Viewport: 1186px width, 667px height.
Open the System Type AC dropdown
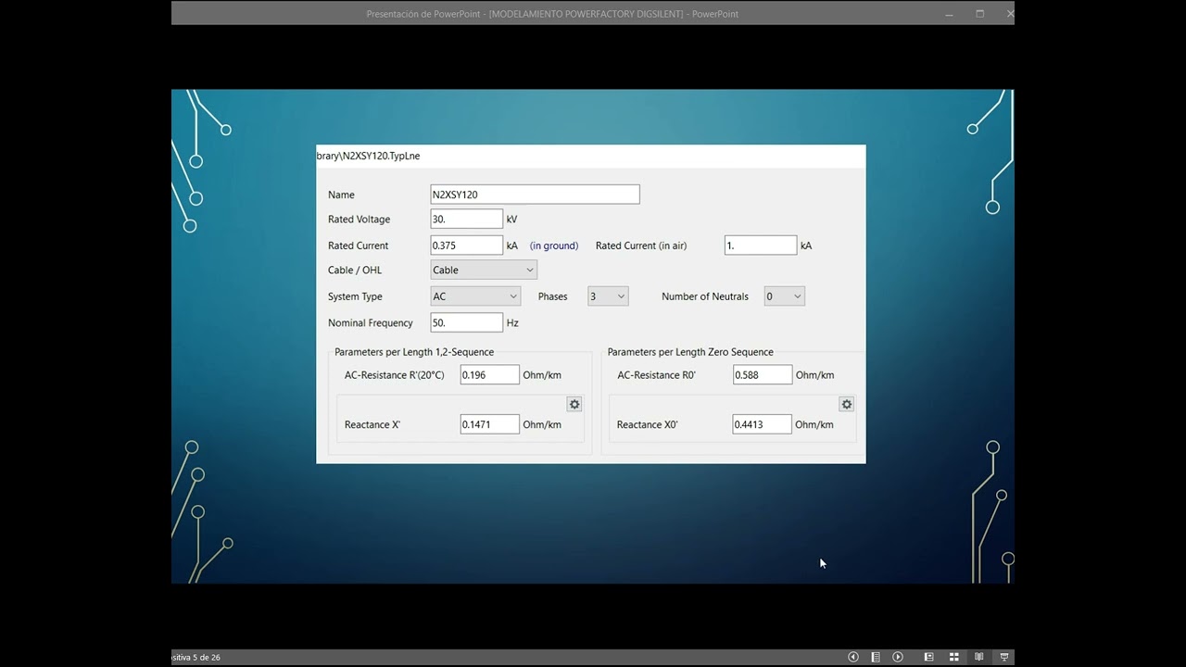[x=475, y=296]
